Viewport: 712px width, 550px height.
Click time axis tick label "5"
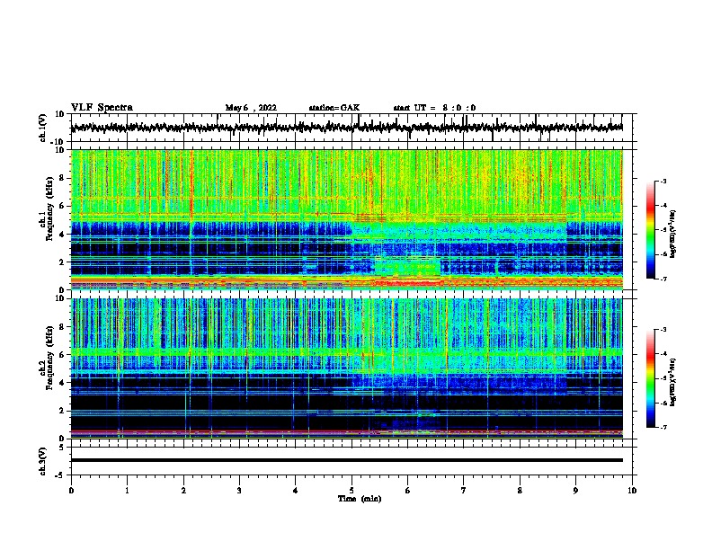(352, 491)
